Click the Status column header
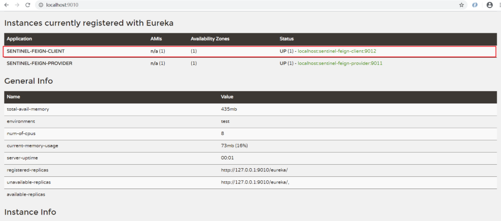 click(287, 39)
